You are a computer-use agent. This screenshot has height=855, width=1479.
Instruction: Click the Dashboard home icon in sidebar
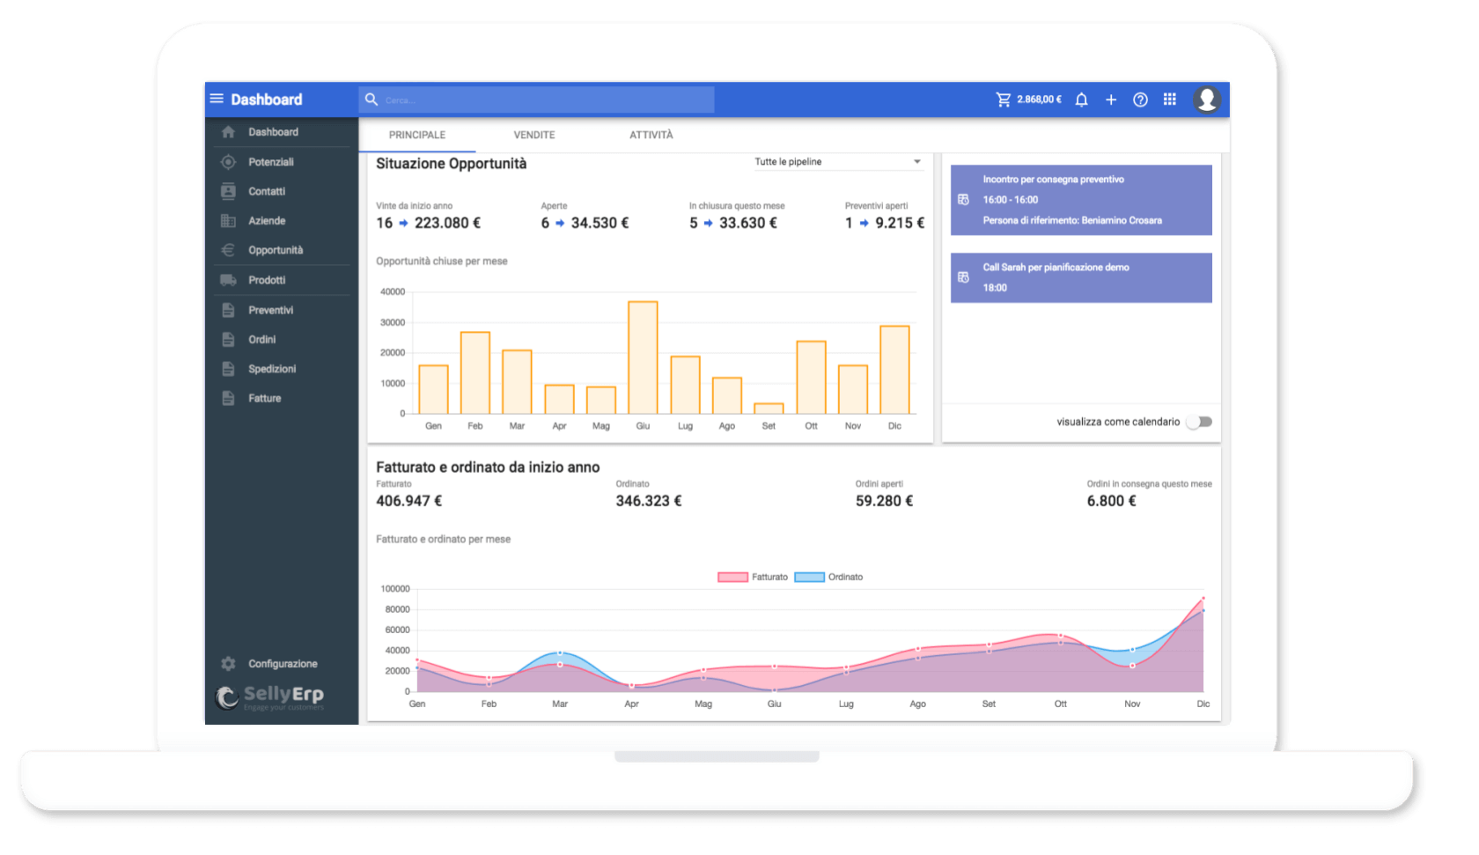pyautogui.click(x=228, y=132)
